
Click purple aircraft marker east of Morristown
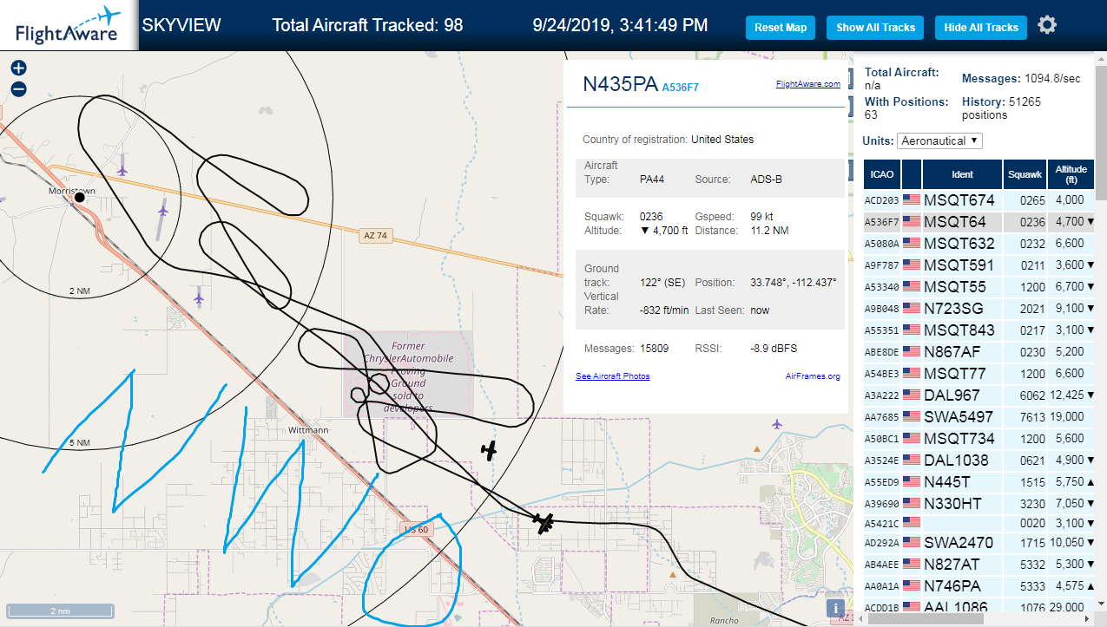pos(163,209)
